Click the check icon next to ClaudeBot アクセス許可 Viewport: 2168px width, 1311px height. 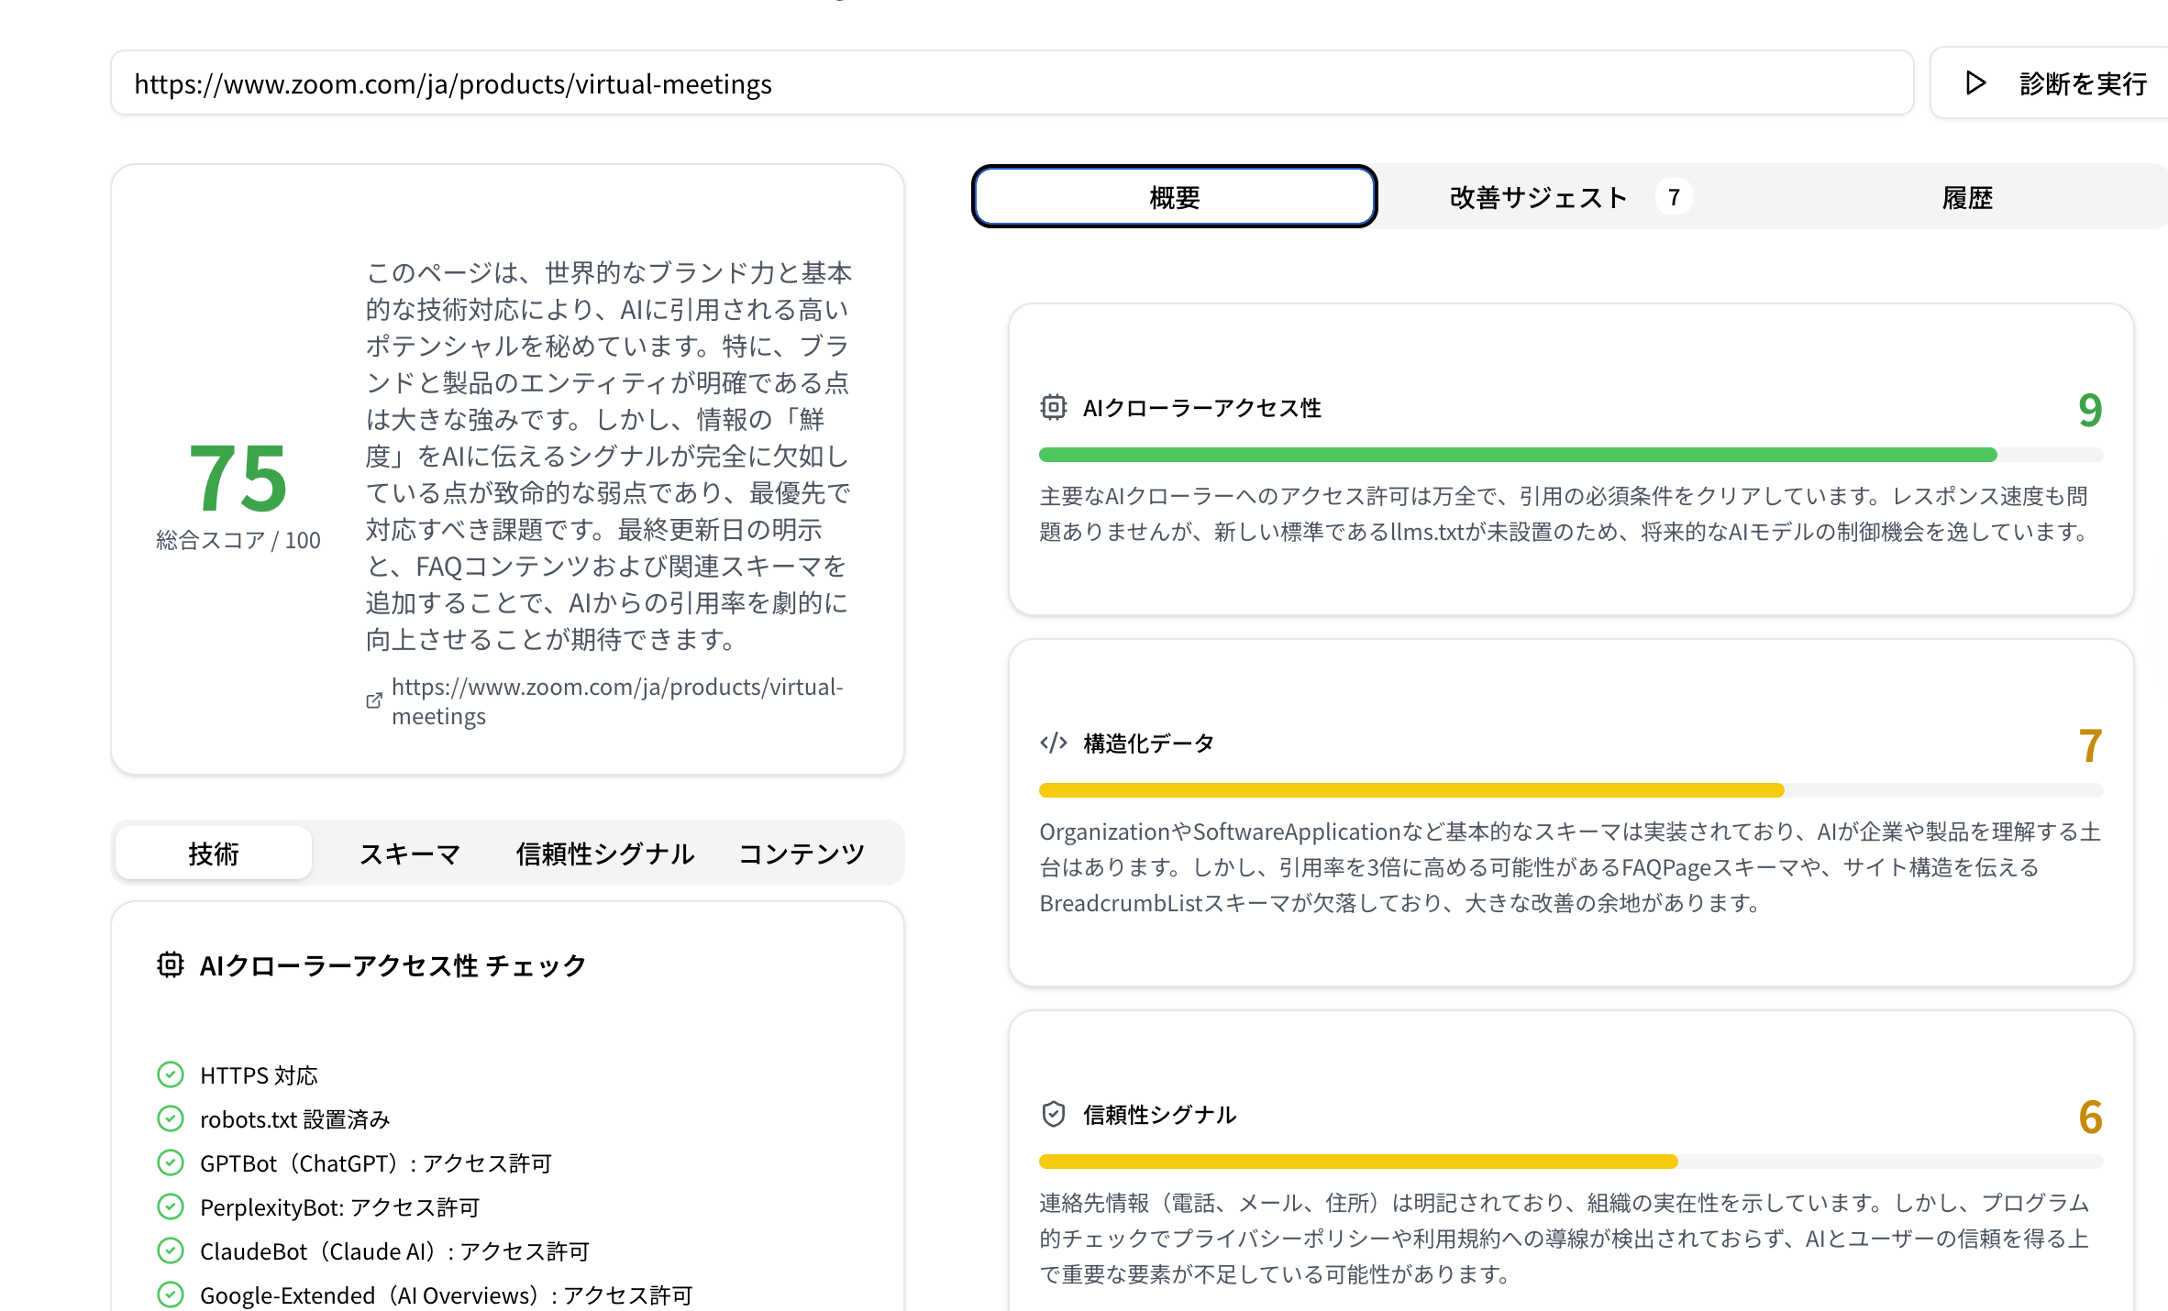tap(171, 1250)
